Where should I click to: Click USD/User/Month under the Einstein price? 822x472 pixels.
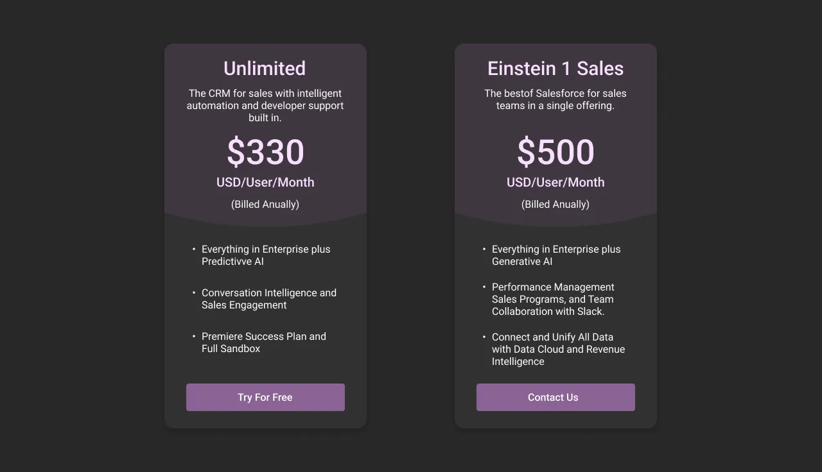click(x=555, y=182)
